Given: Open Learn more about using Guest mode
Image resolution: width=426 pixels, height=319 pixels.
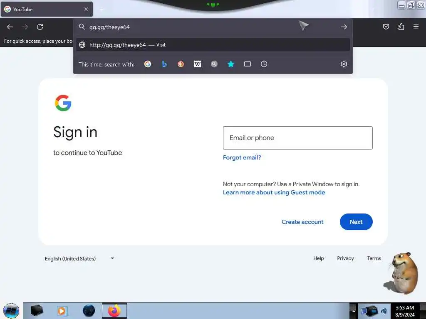Looking at the screenshot, I should [274, 192].
